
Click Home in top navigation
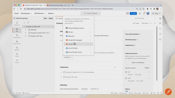point(16,13)
